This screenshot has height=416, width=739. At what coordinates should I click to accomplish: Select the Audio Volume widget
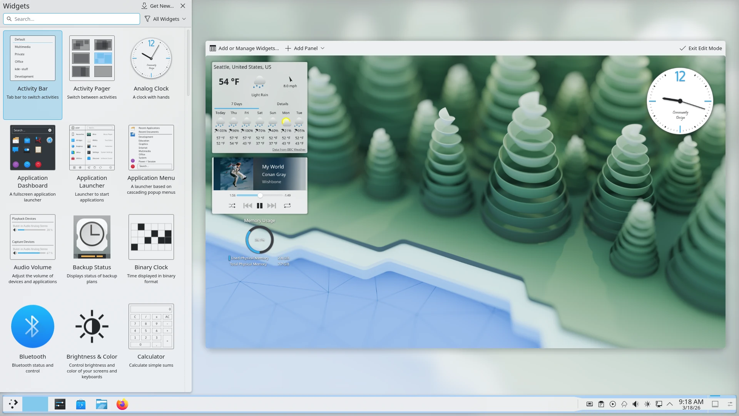click(x=33, y=254)
